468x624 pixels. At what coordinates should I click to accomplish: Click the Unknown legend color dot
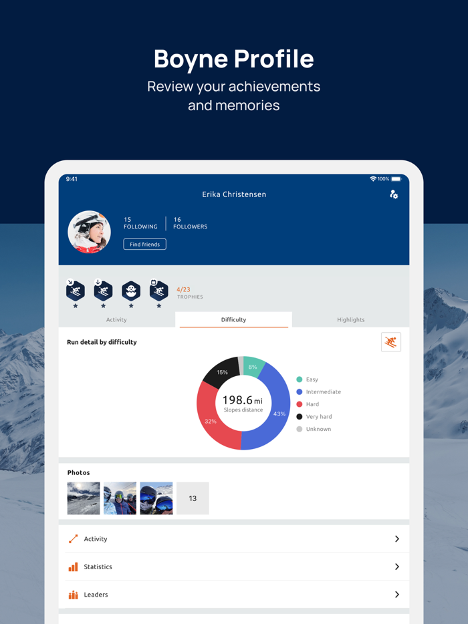(299, 429)
